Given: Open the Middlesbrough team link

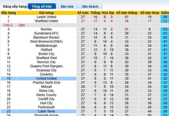Looking at the screenshot, I should [x=46, y=46].
